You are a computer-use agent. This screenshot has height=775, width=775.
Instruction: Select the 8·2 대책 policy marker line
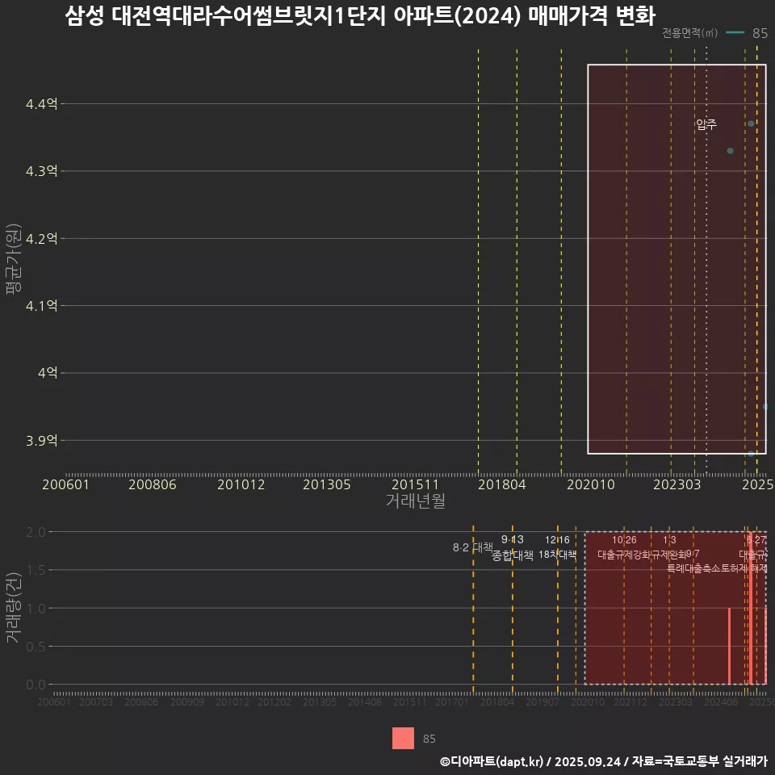point(475,547)
